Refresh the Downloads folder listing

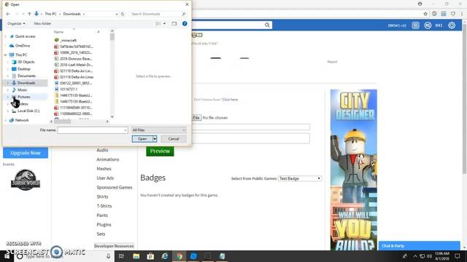pos(123,14)
